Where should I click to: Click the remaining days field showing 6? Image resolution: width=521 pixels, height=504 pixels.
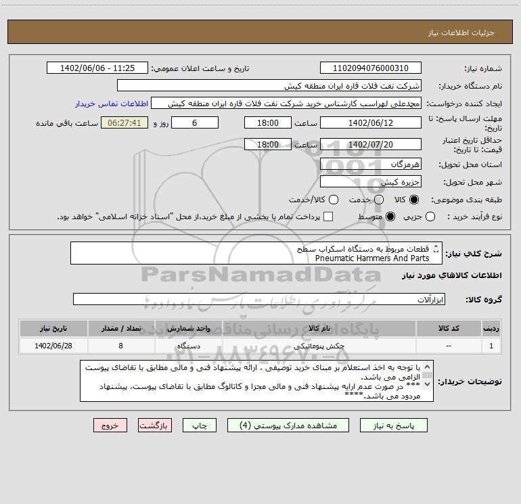[195, 122]
